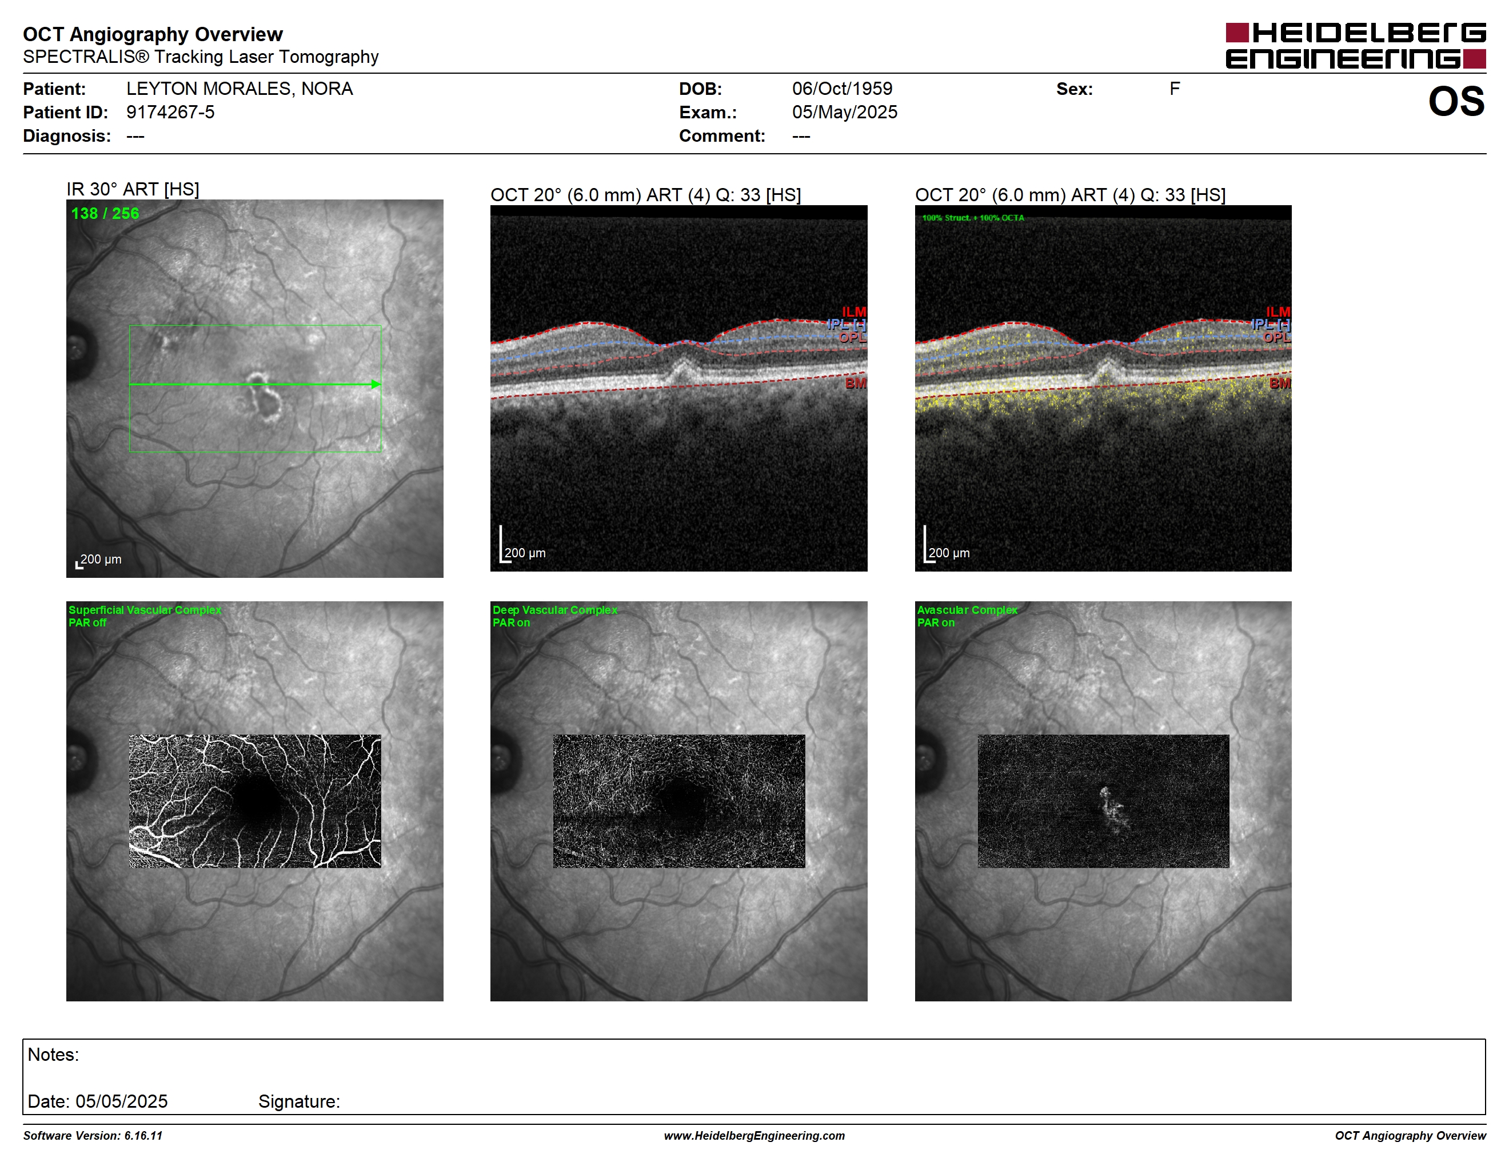Click 'Software Version: 6.16.11' footer
The height and width of the screenshot is (1166, 1509).
point(93,1136)
